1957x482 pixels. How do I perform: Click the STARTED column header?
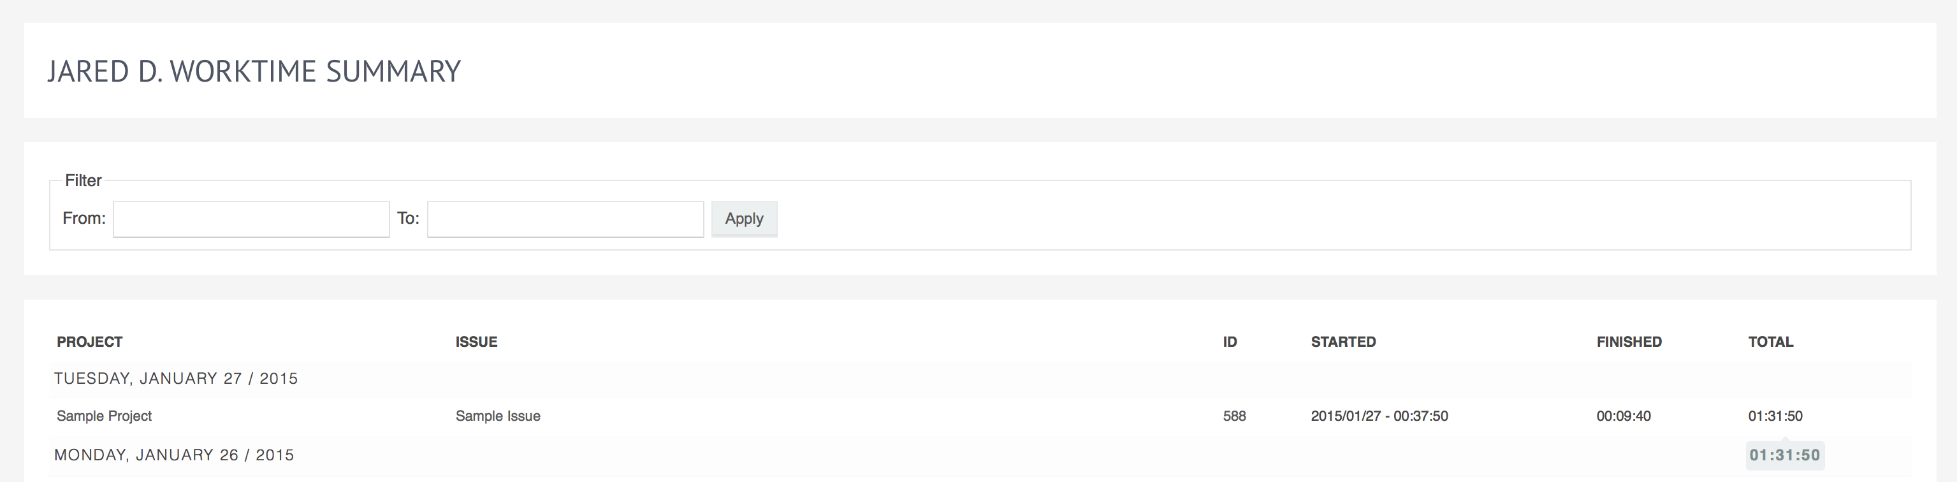[x=1343, y=342]
